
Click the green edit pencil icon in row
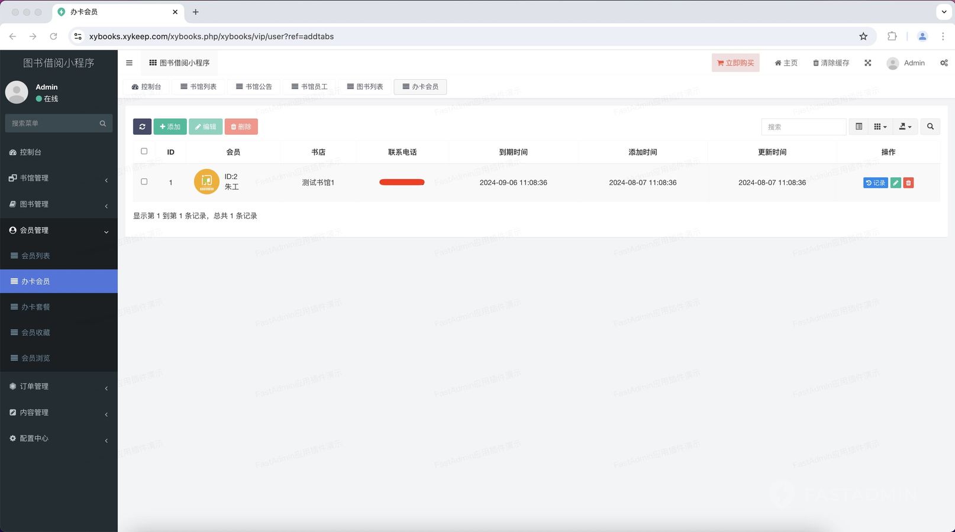pos(896,183)
